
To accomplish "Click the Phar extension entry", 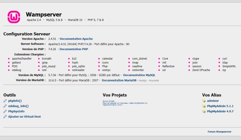I will tap(105, 66).
